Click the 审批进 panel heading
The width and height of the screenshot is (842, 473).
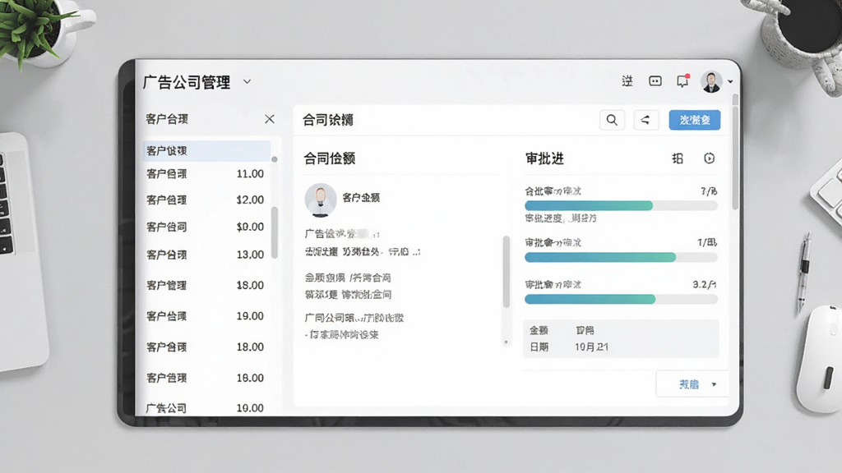[544, 158]
